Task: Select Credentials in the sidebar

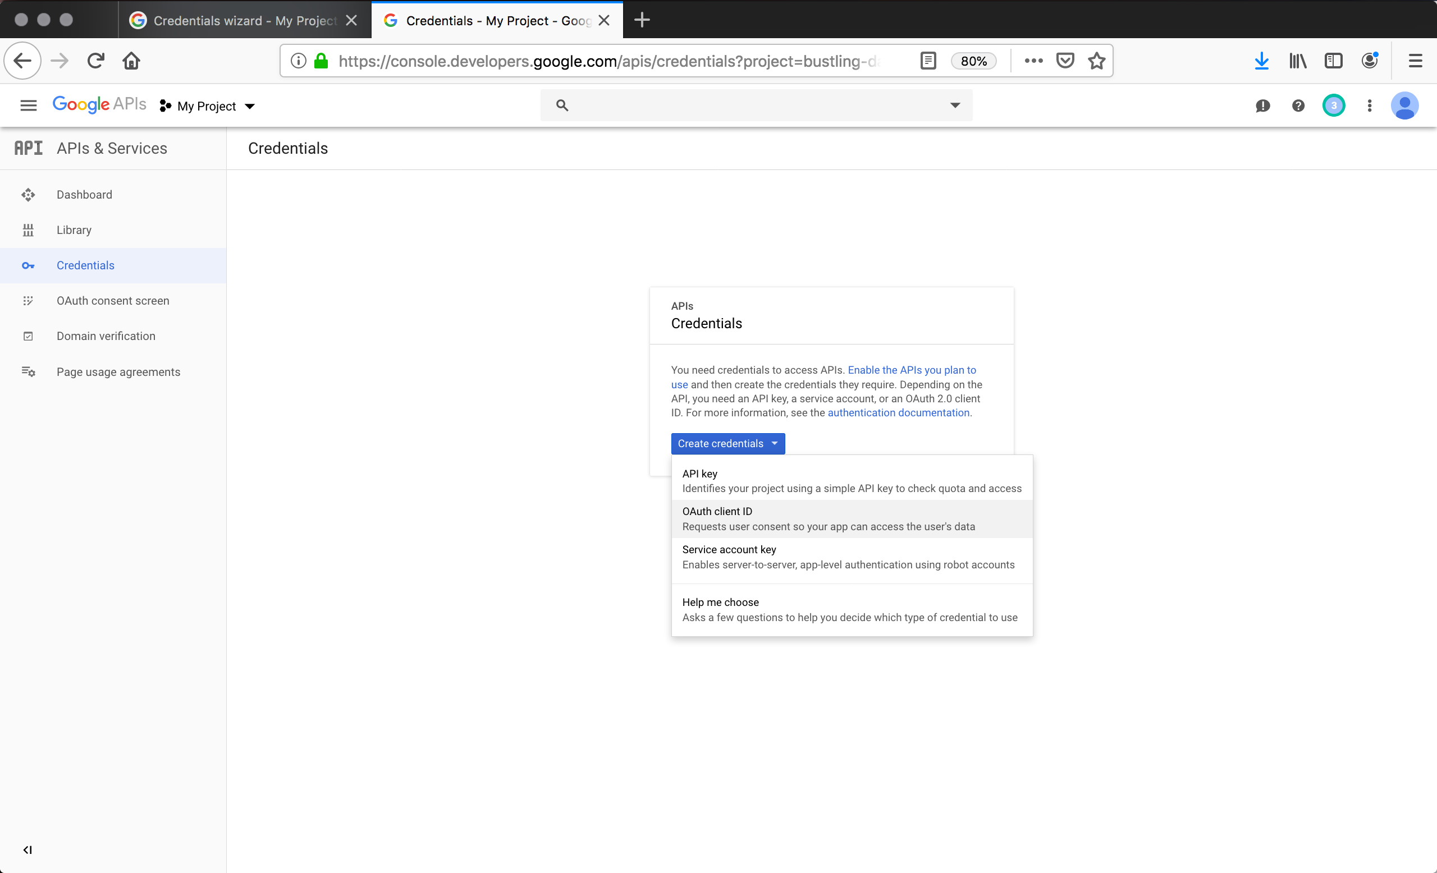Action: 113,266
